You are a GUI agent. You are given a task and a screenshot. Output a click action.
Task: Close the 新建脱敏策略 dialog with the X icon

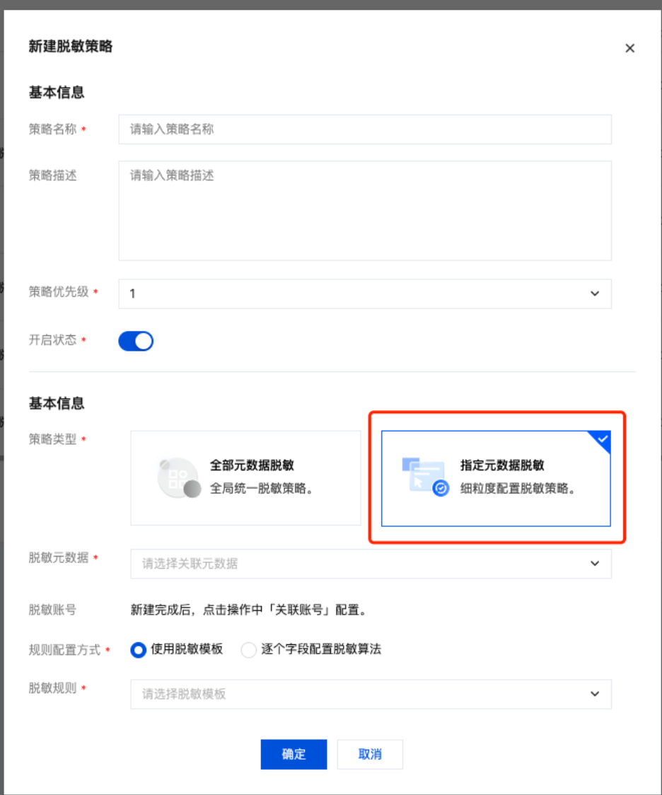(x=629, y=48)
